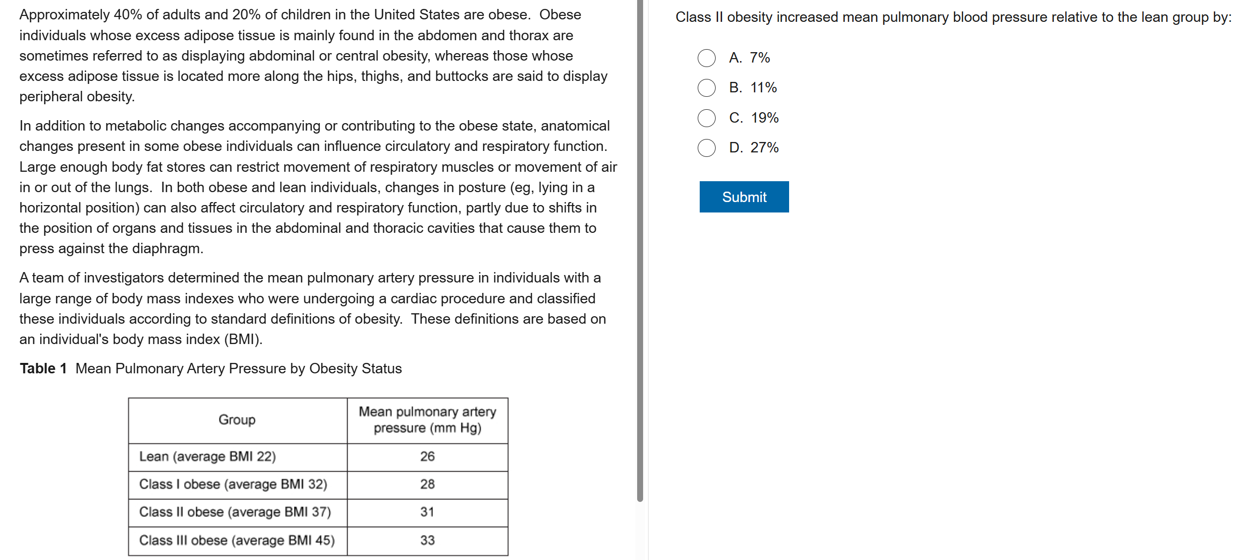This screenshot has width=1242, height=560.
Task: Click the 'Mean pulmonary artery pressure' column header
Action: click(427, 420)
